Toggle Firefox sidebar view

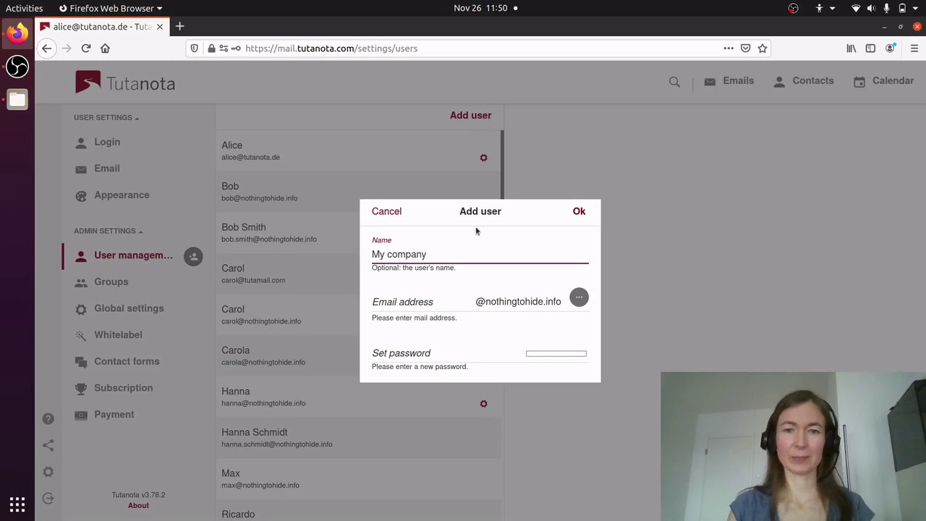870,48
